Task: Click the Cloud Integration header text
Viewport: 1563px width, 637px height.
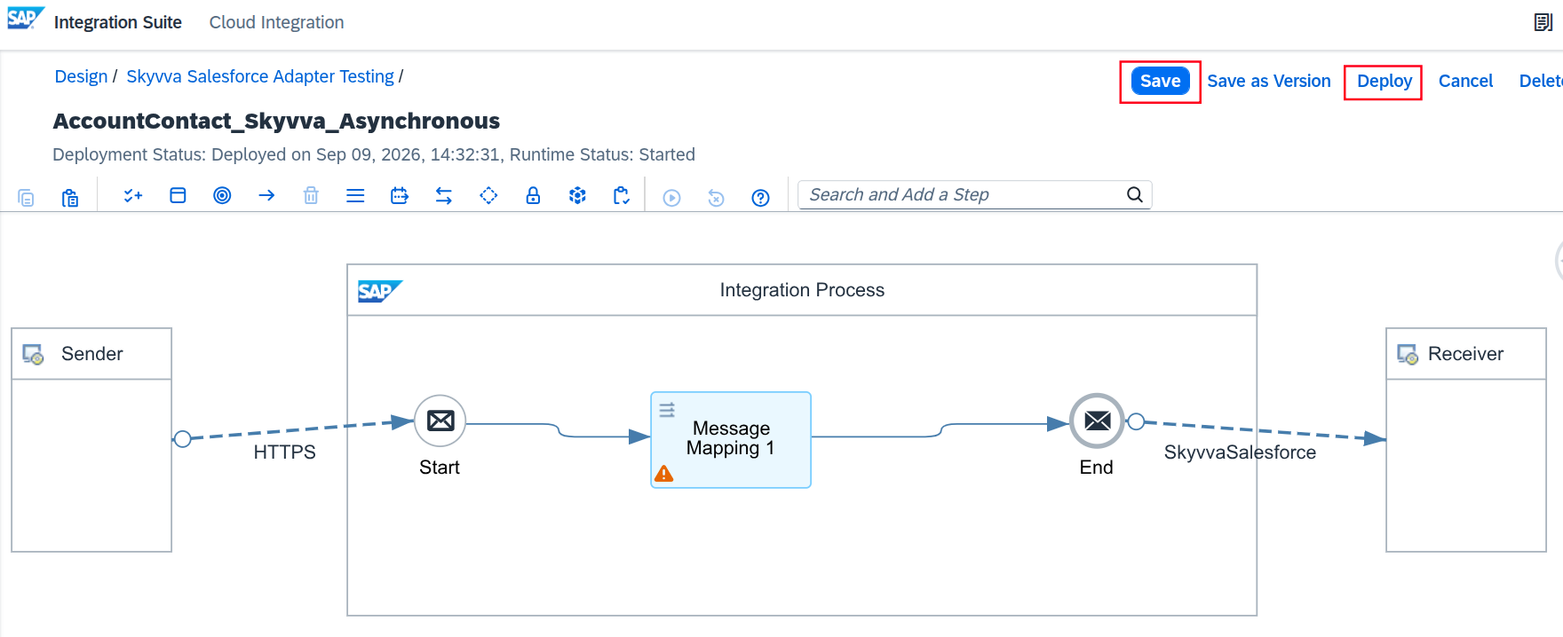Action: tap(276, 22)
